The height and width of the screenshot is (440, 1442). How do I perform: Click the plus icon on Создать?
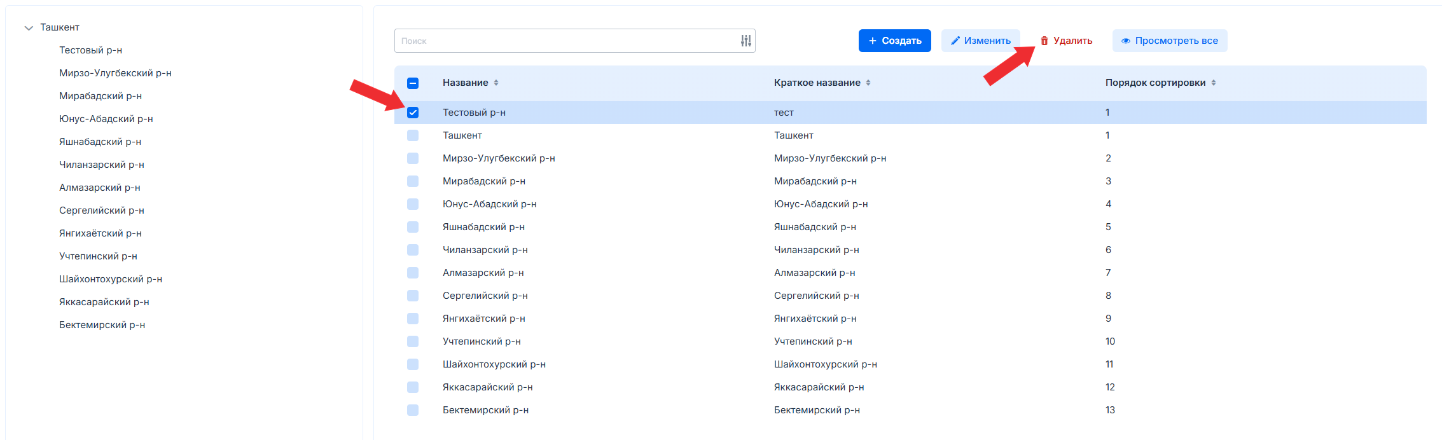tap(872, 41)
